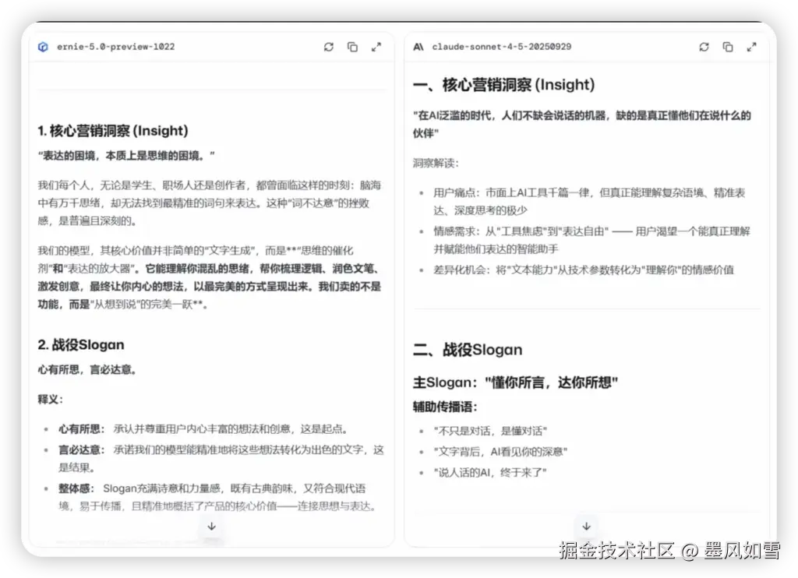Click heading "二、战役Slogan" in claude panel
Viewport: 798px width, 578px height.
coord(468,350)
